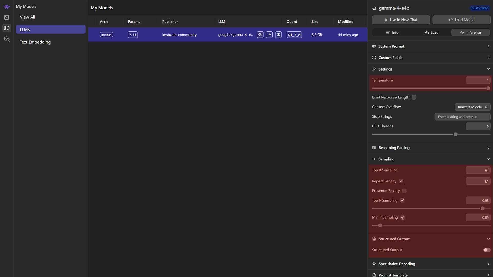Click the reasoning brain icon on gemma row
Viewport: 493px width, 277px height.
[x=278, y=35]
